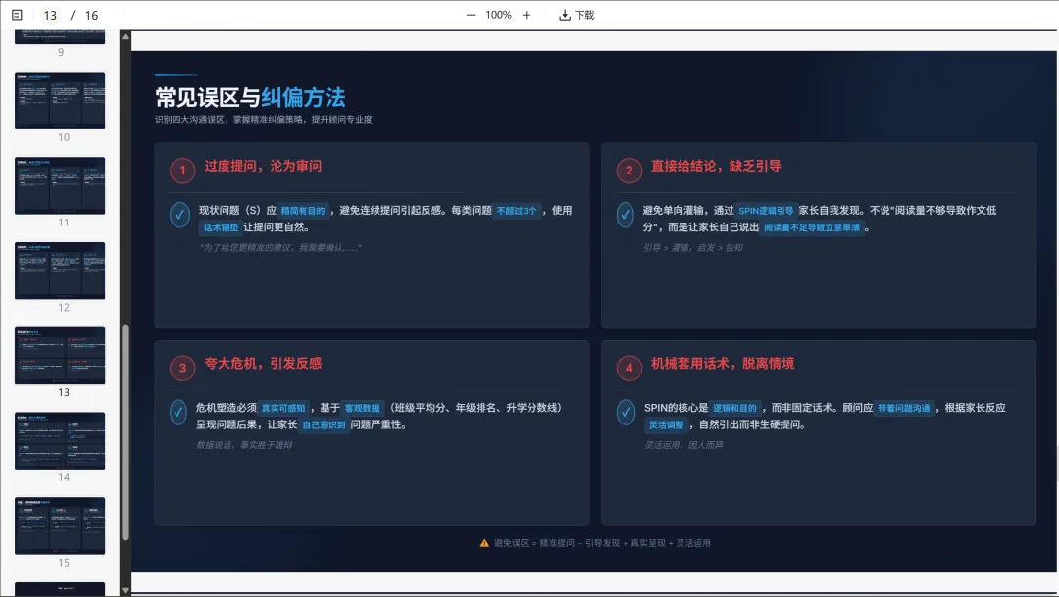Screen dimensions: 1059x597
Task: Click the highlighted tag 灵活调整
Action: 667,424
